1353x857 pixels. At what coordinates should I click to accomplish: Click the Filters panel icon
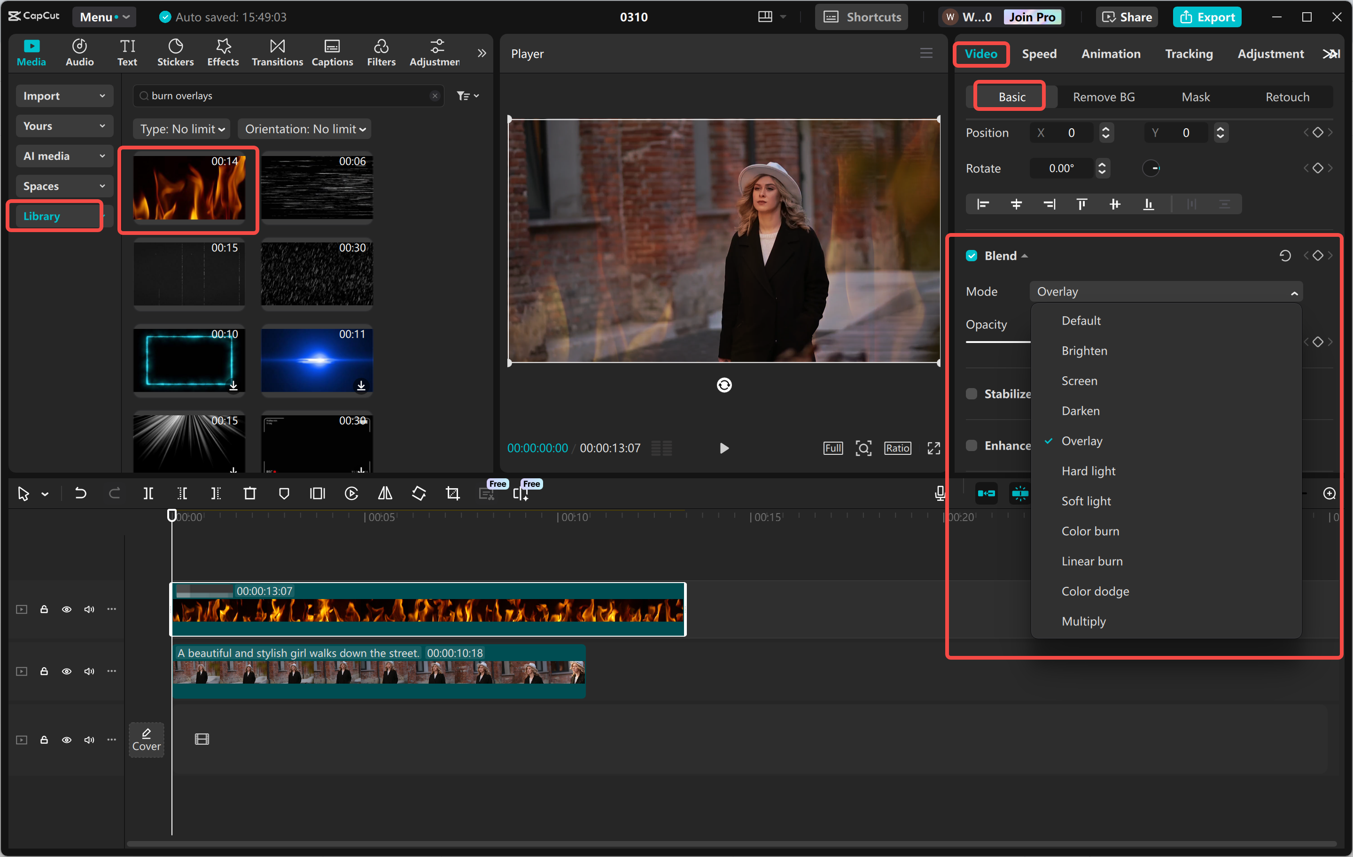pos(381,52)
